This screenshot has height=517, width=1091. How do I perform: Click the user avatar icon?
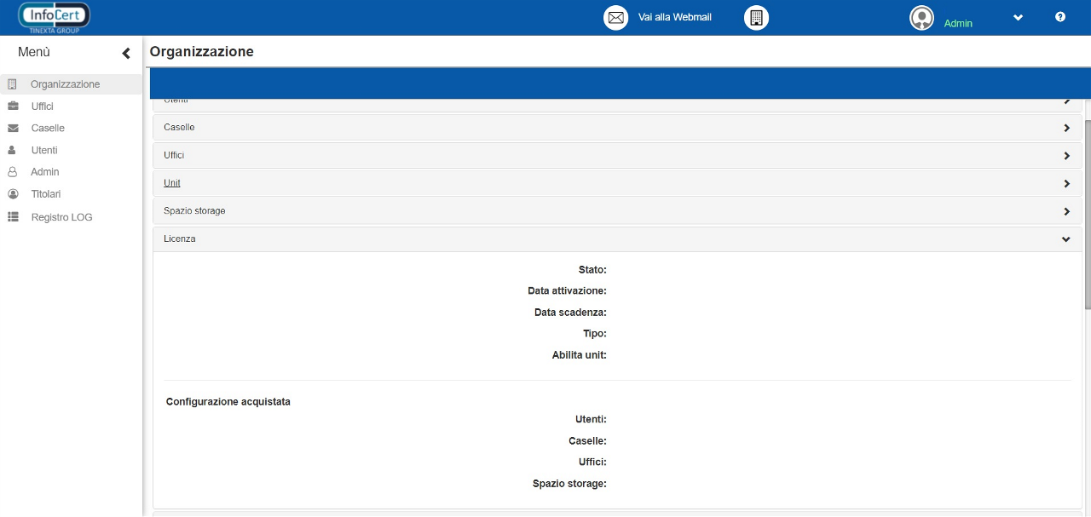click(921, 18)
